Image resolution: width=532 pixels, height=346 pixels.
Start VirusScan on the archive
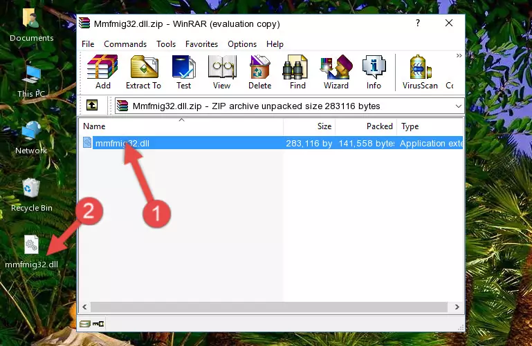420,72
